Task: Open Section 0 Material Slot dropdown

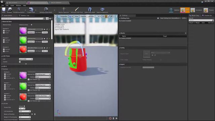Action: (43, 74)
